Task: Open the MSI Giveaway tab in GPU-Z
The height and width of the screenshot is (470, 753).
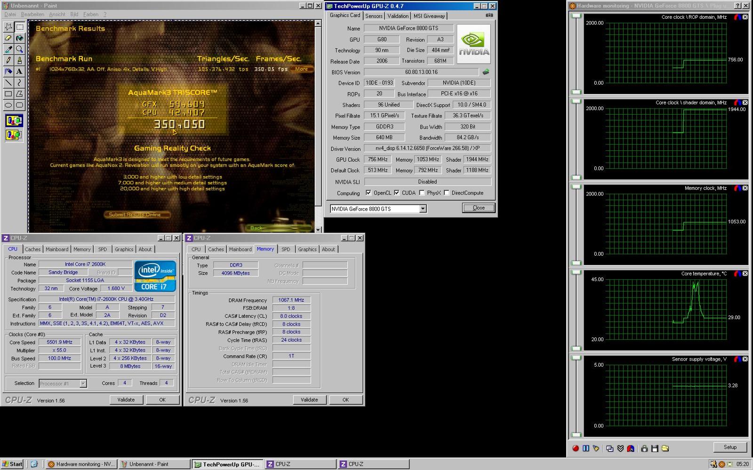Action: (x=429, y=16)
